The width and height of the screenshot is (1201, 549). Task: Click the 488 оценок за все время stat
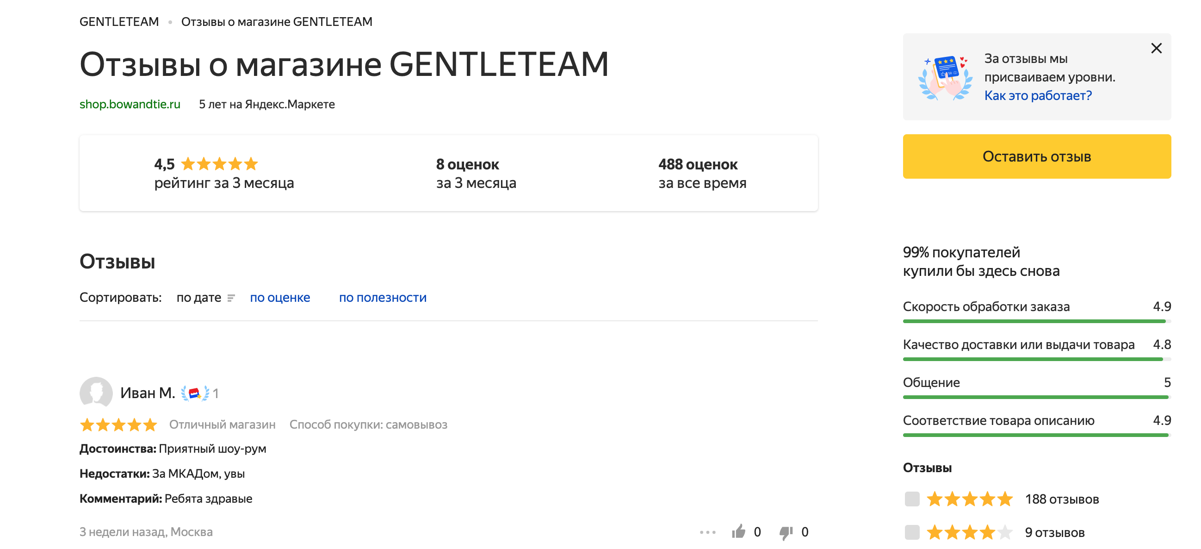click(x=702, y=174)
